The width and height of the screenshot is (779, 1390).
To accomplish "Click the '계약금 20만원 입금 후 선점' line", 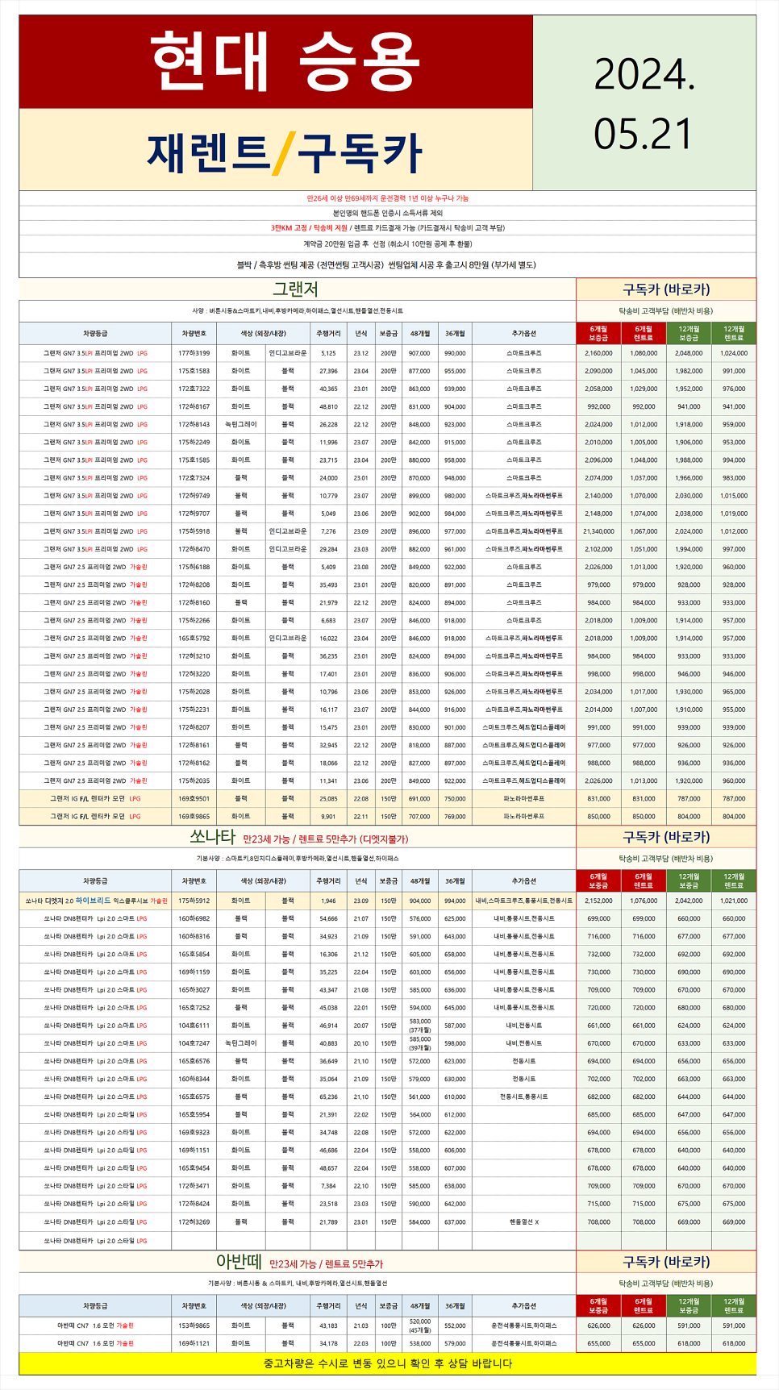I will [x=388, y=243].
